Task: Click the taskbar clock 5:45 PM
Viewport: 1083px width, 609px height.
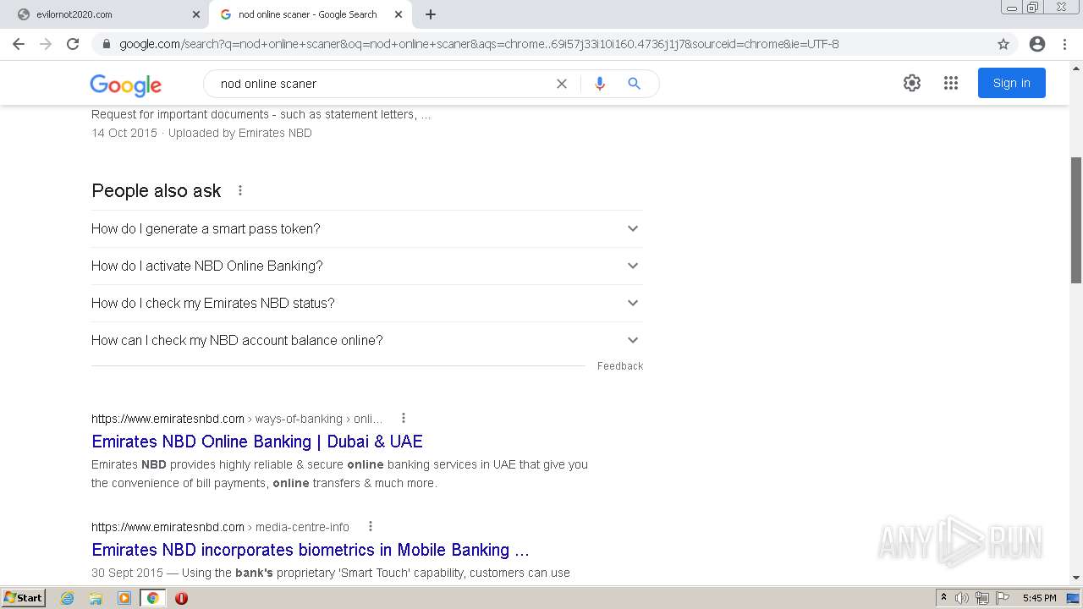Action: (x=1039, y=598)
